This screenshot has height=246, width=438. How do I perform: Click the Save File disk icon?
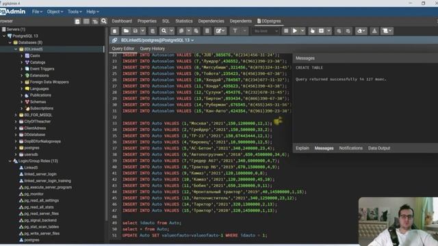[136, 31]
